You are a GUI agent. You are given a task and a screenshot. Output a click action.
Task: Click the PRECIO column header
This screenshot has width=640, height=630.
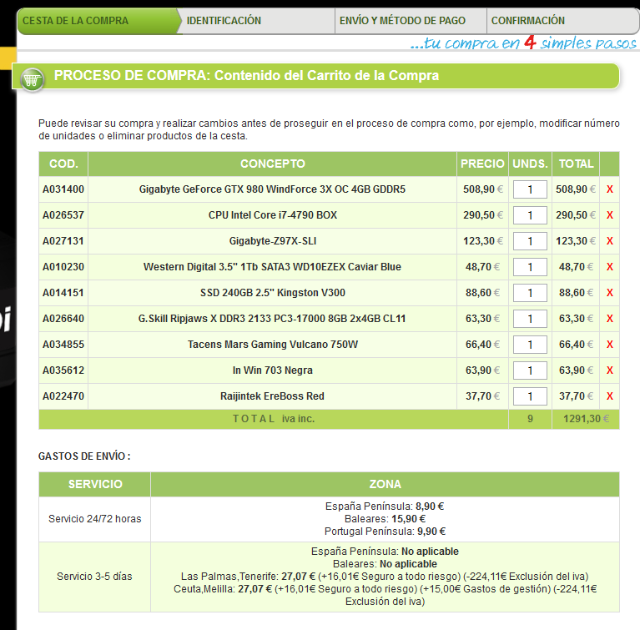[x=482, y=164]
